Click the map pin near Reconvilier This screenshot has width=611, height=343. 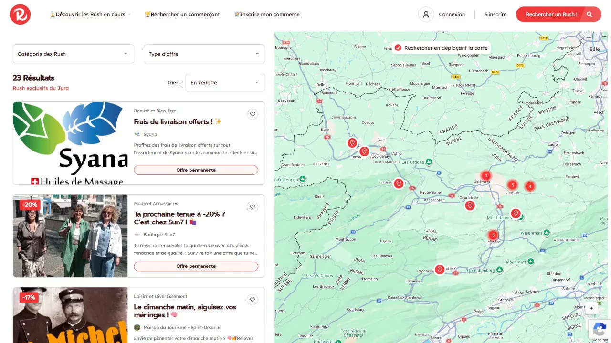click(x=440, y=270)
